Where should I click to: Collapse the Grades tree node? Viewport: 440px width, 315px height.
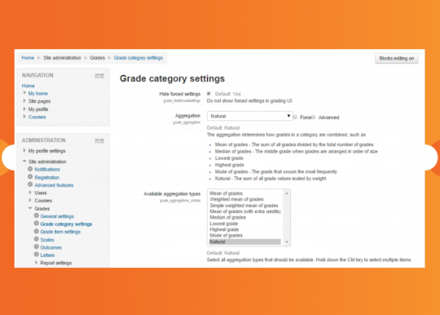(30, 208)
